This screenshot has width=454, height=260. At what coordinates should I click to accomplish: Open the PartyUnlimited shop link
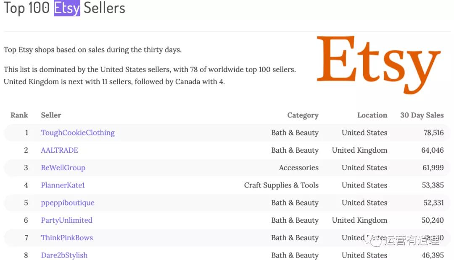tap(66, 220)
